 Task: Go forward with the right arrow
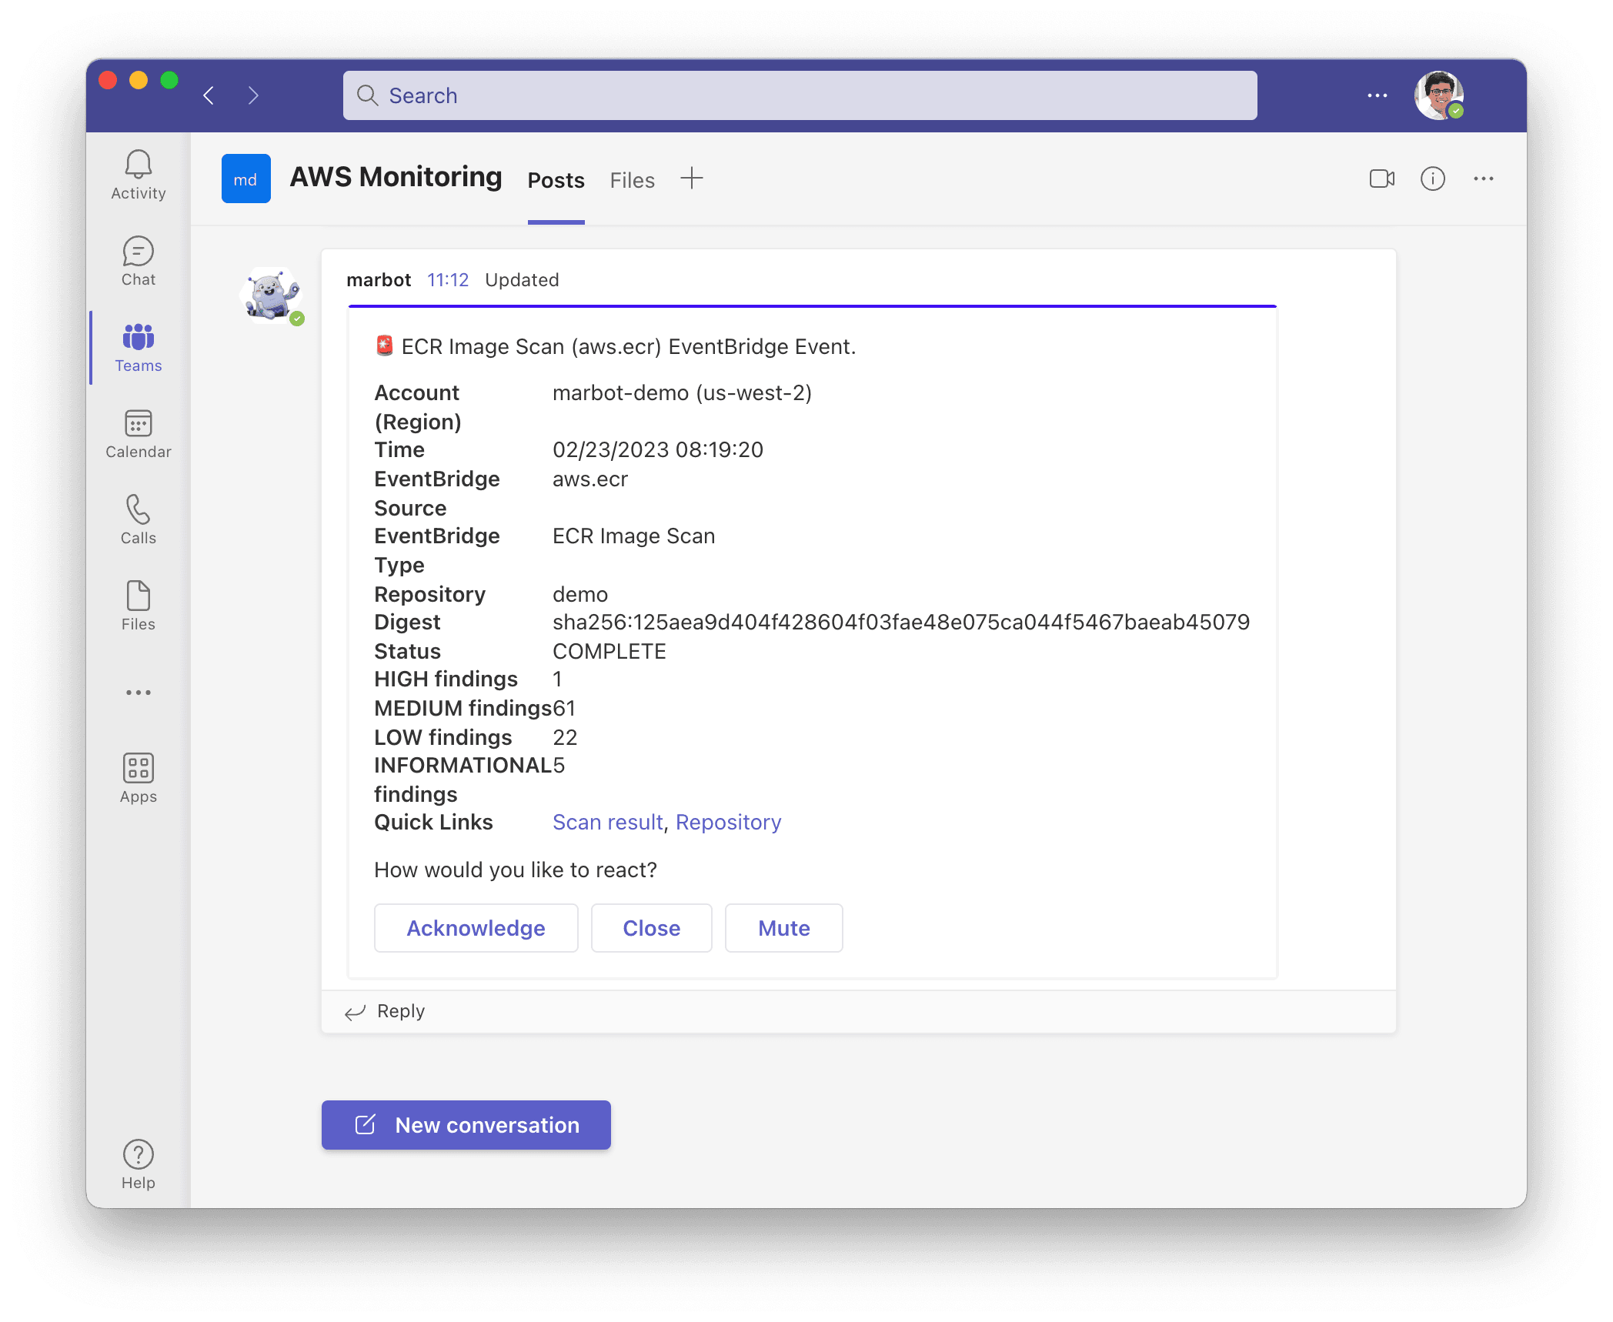(253, 95)
